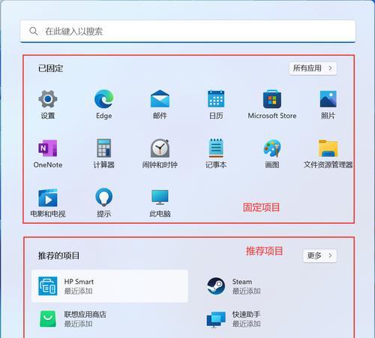Launch Microsoft Store
This screenshot has height=338, width=375.
click(x=272, y=104)
